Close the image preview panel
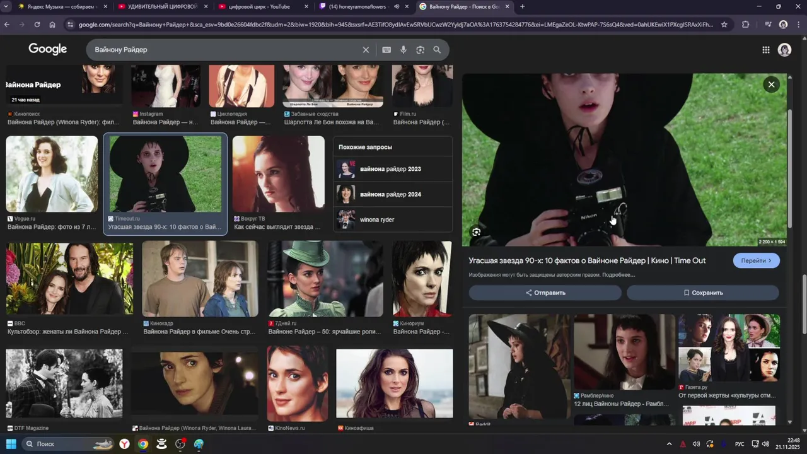 coord(771,84)
